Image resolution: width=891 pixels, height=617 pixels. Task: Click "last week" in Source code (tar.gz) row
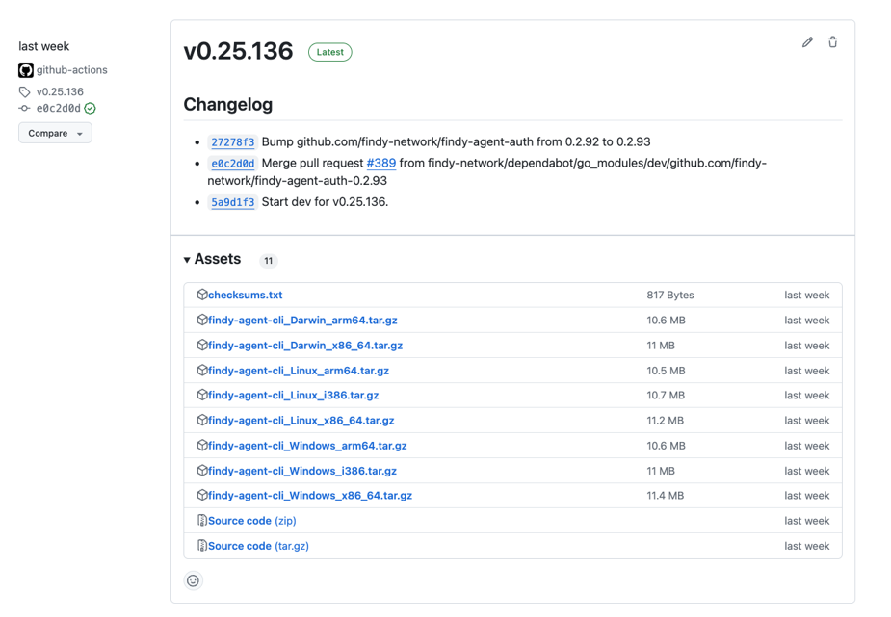coord(807,546)
